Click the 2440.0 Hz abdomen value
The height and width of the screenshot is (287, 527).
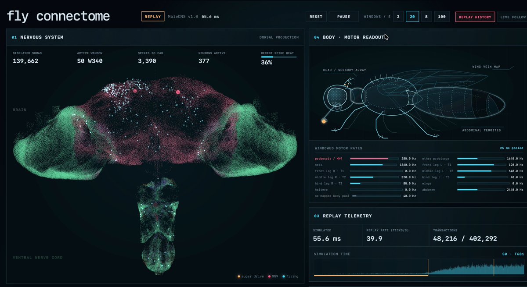point(516,189)
